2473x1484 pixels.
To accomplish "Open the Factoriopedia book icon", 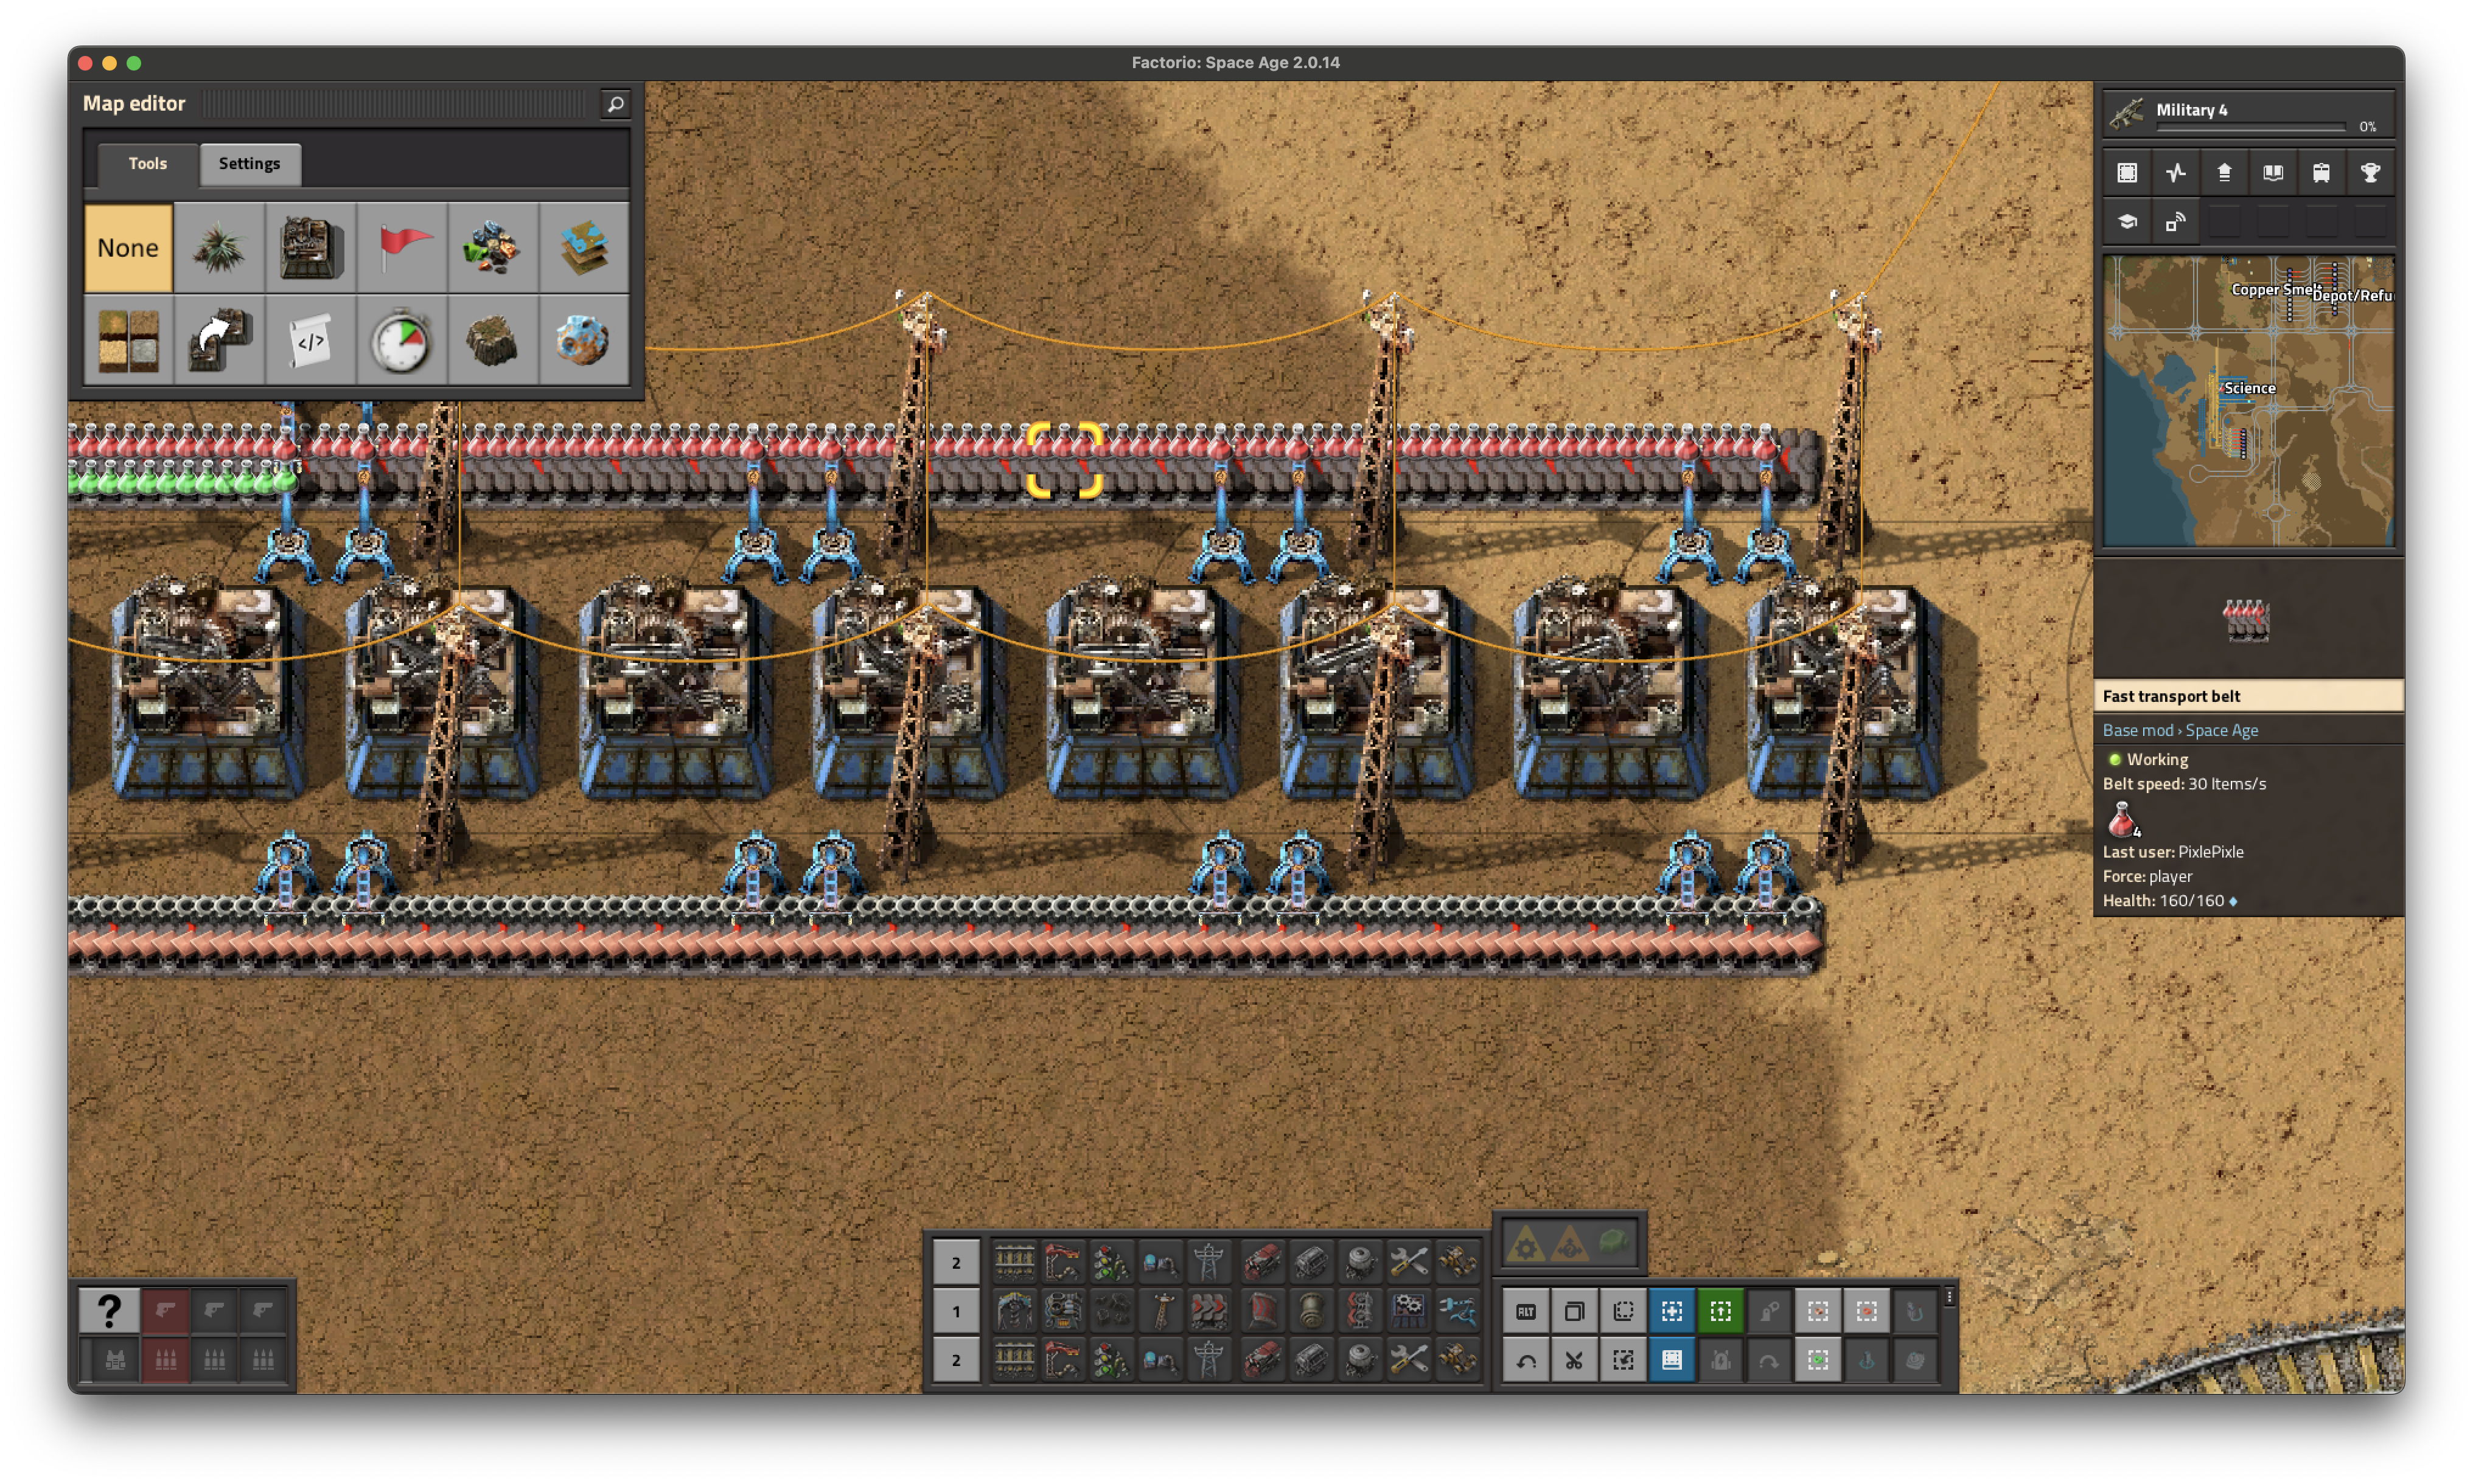I will (2273, 173).
